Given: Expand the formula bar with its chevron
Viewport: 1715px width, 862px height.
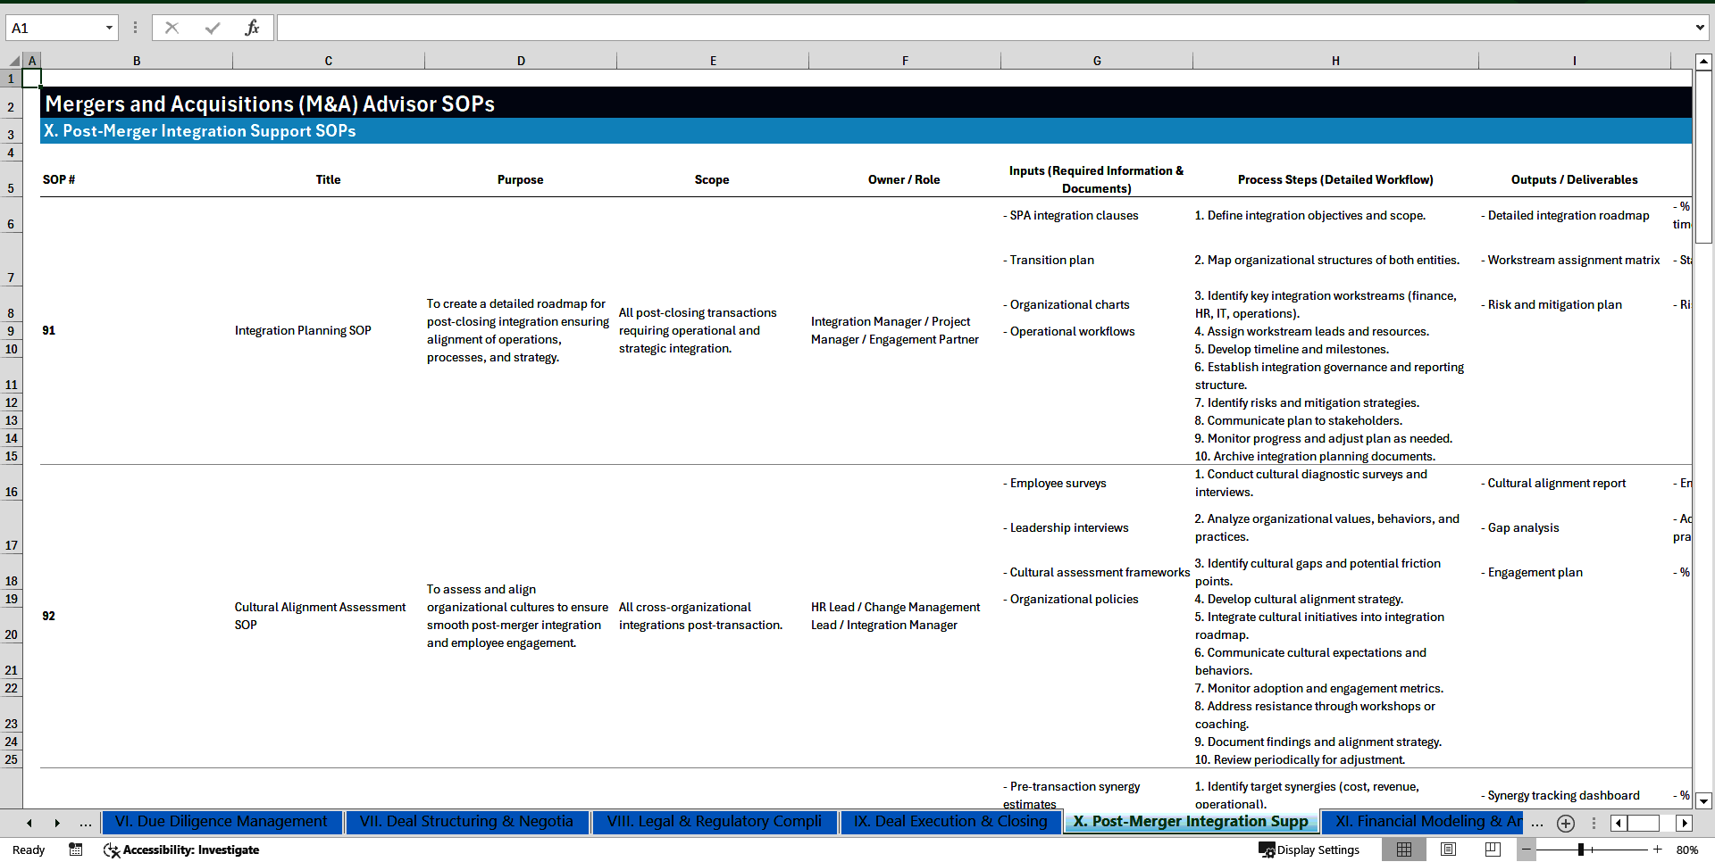Looking at the screenshot, I should (x=1701, y=27).
